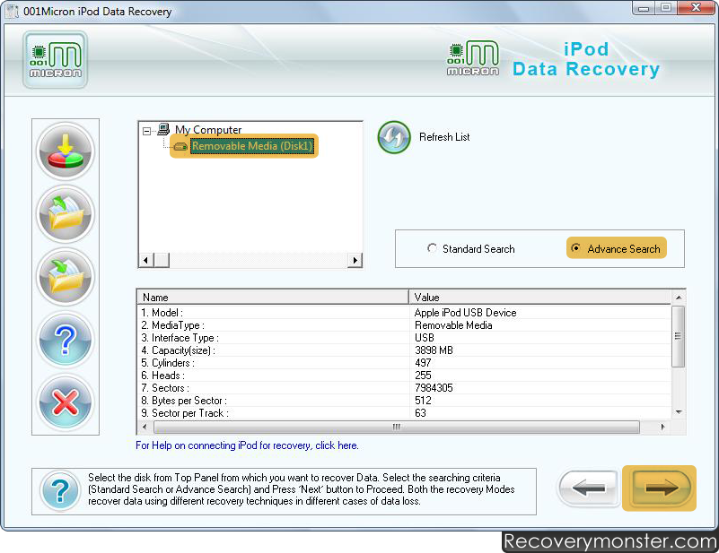
Task: Click the Back arrow button
Action: [x=588, y=488]
